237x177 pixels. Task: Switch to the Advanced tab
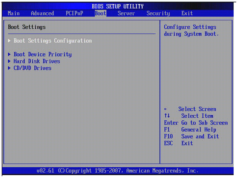tap(42, 13)
